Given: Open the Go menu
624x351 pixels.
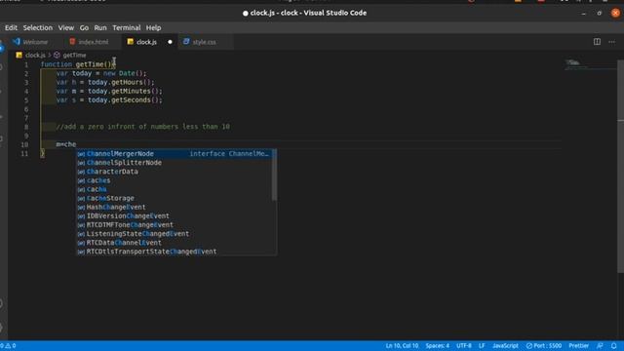Looking at the screenshot, I should [84, 28].
